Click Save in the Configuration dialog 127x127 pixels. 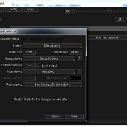point(74,116)
